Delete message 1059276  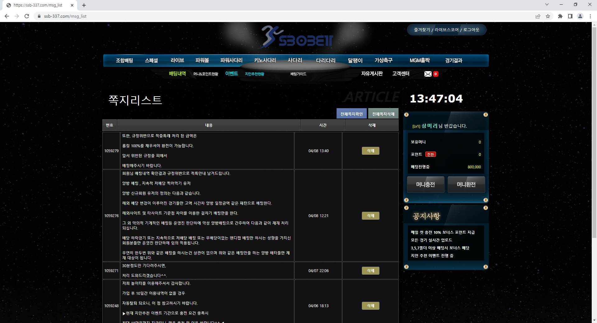click(x=370, y=216)
